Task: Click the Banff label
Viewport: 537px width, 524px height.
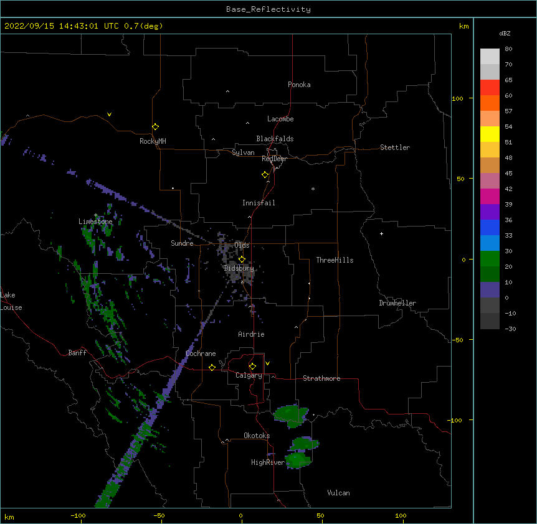Action: (x=77, y=353)
